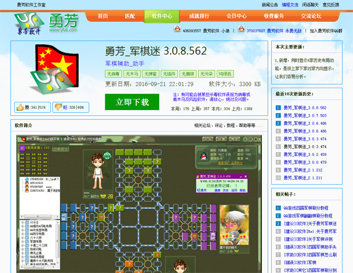The height and width of the screenshot is (273, 353).
Task: Open post QQ游戏四国军棋刷分教程
Action: 306,208
